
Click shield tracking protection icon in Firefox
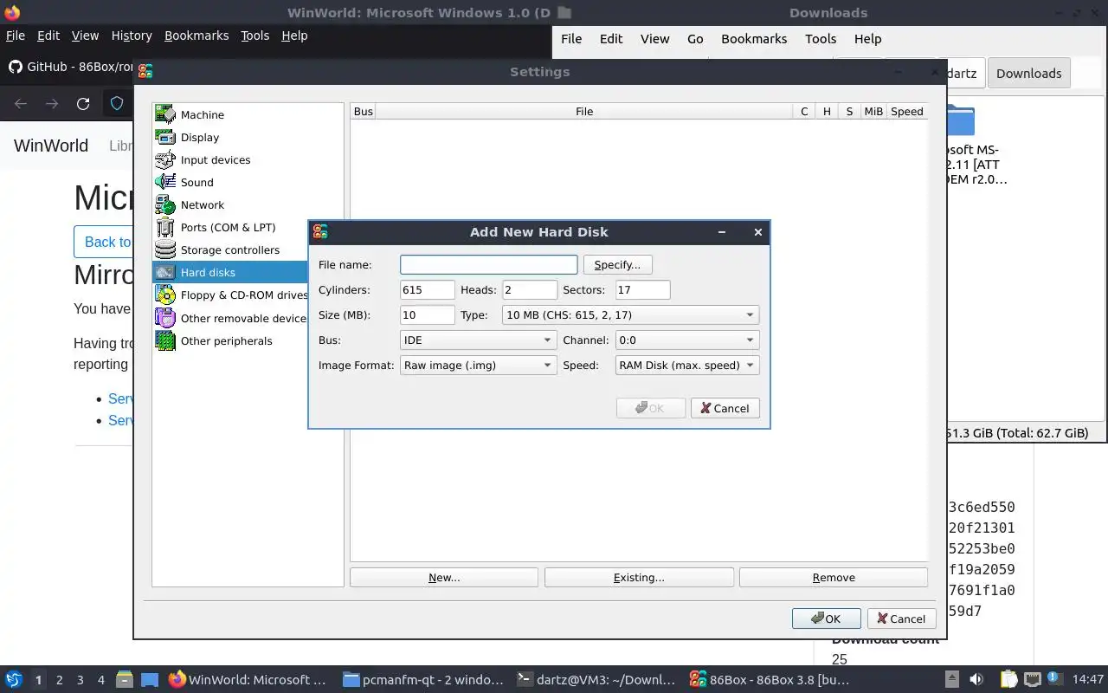click(x=117, y=103)
